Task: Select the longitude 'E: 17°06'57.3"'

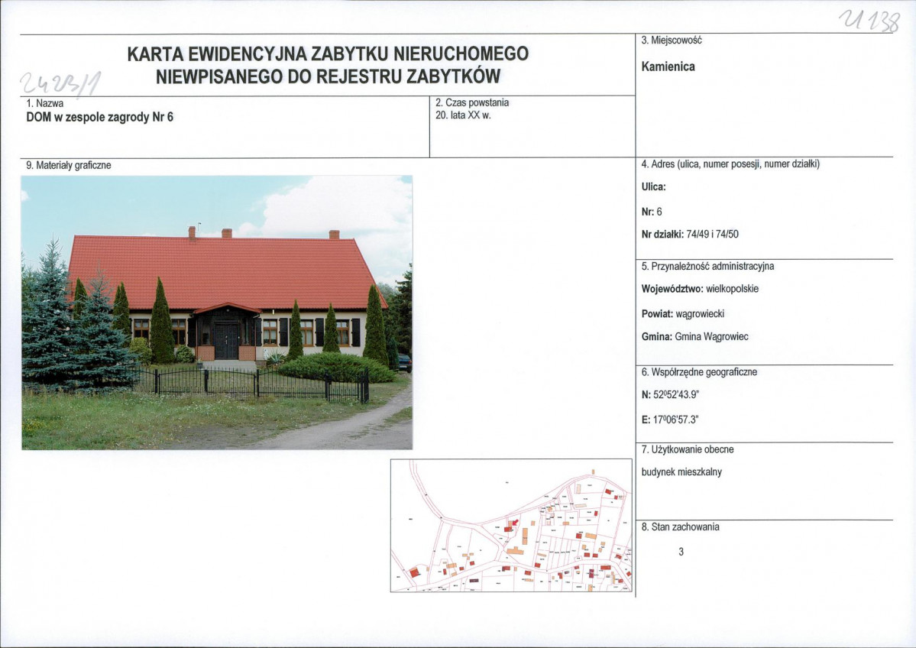Action: click(x=670, y=420)
